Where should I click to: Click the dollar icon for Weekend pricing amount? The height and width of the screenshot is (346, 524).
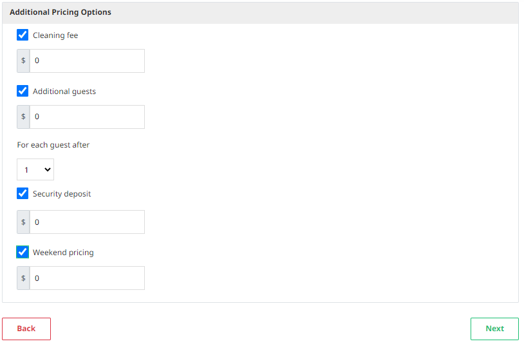23,278
